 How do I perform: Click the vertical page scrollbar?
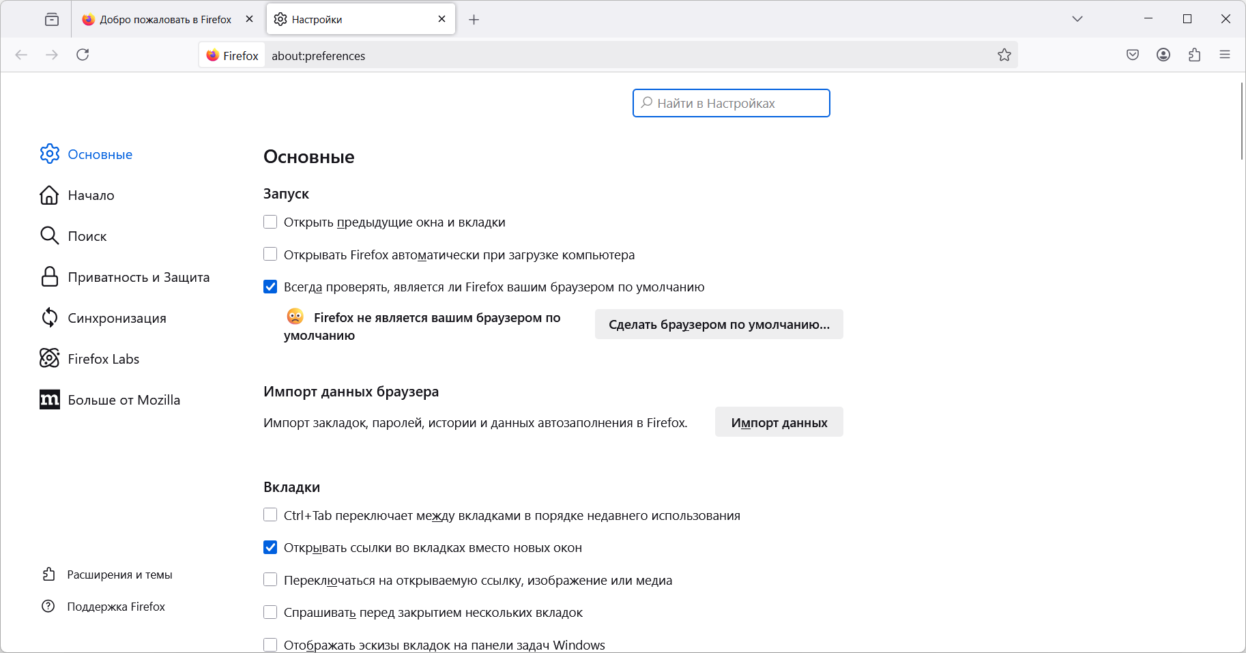1241,121
